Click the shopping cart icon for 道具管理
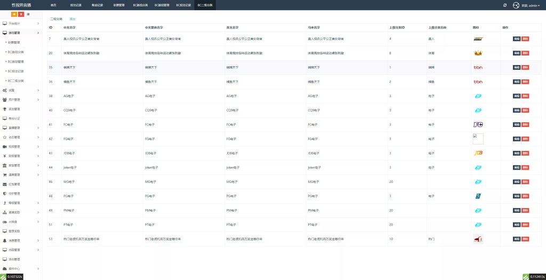 coord(5,174)
